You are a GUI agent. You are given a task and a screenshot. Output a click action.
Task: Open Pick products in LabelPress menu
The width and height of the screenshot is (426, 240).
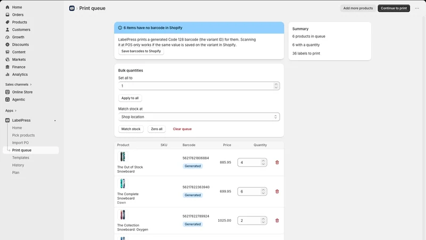pos(23,135)
